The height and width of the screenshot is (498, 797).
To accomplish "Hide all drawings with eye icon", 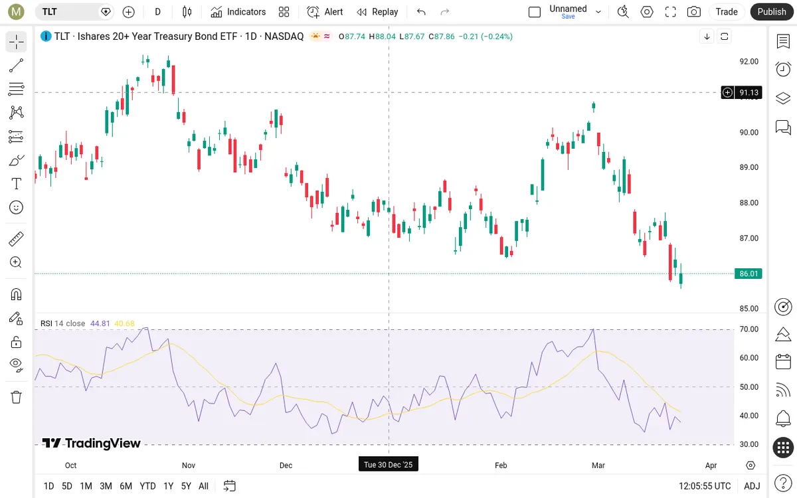I will coord(17,365).
